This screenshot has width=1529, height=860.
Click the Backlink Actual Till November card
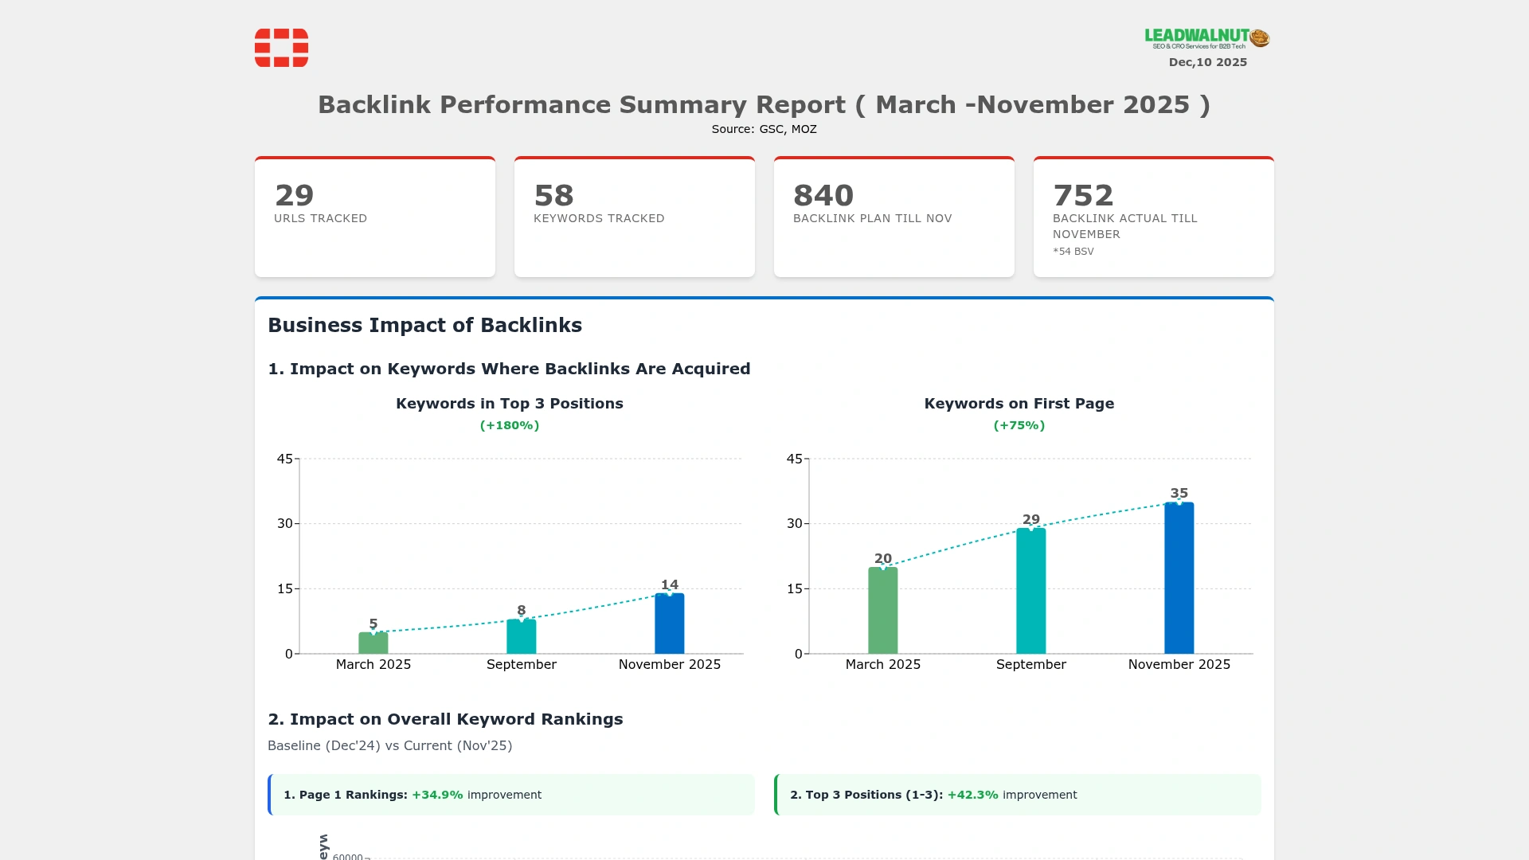pos(1154,217)
